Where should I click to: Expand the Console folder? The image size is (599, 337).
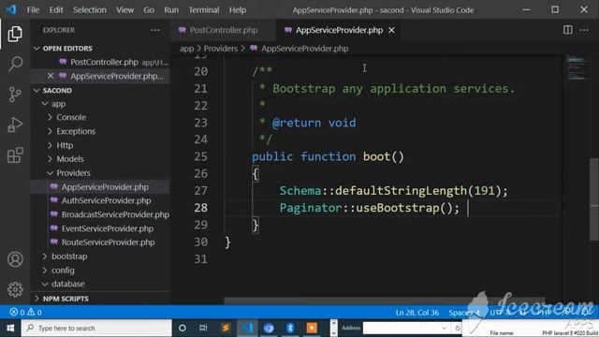50,117
